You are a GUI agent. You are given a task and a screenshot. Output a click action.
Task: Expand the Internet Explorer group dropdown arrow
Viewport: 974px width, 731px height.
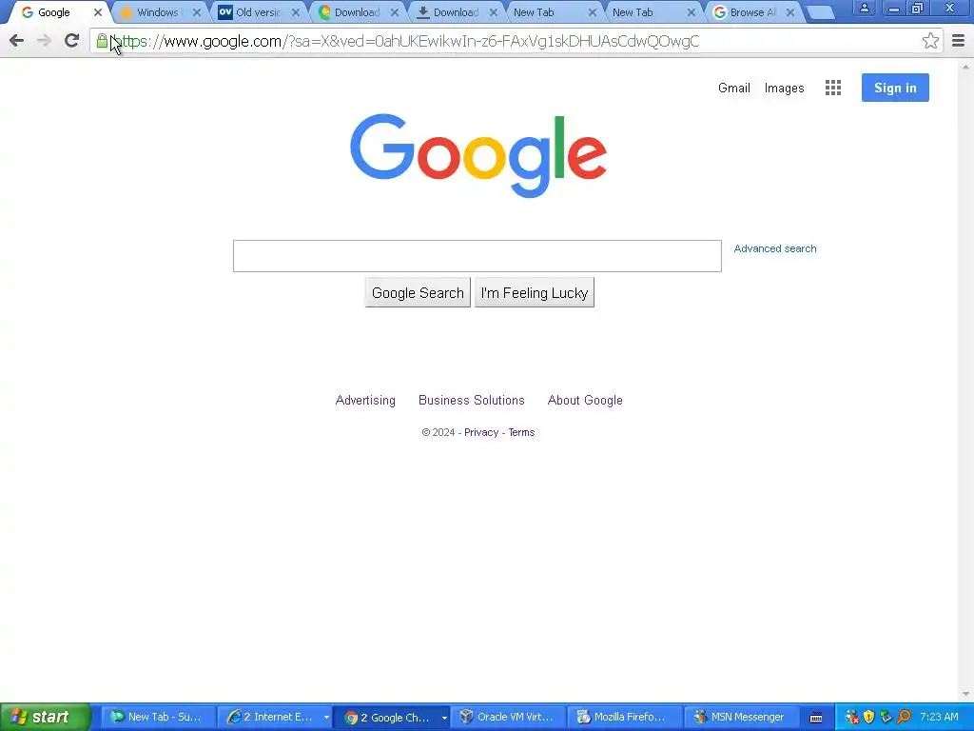(326, 718)
